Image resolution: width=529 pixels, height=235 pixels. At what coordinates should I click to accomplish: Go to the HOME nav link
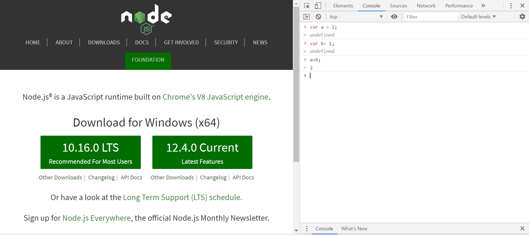pos(33,42)
